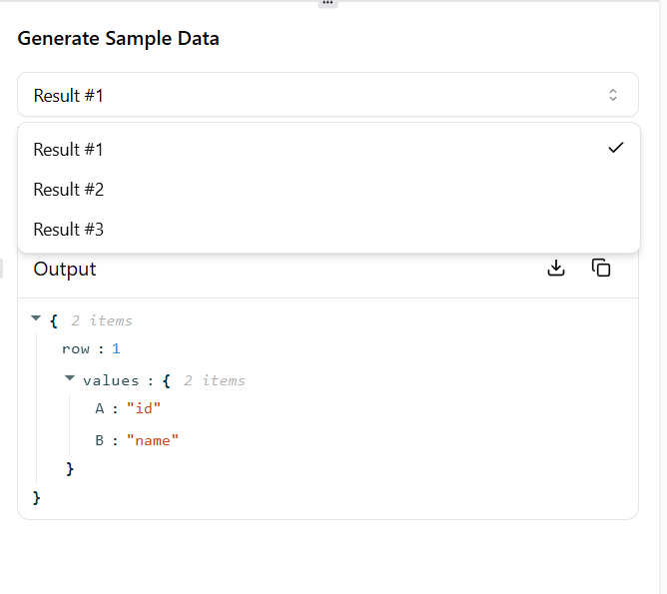Pick Result #3 from the list
The height and width of the screenshot is (594, 667).
pos(69,230)
